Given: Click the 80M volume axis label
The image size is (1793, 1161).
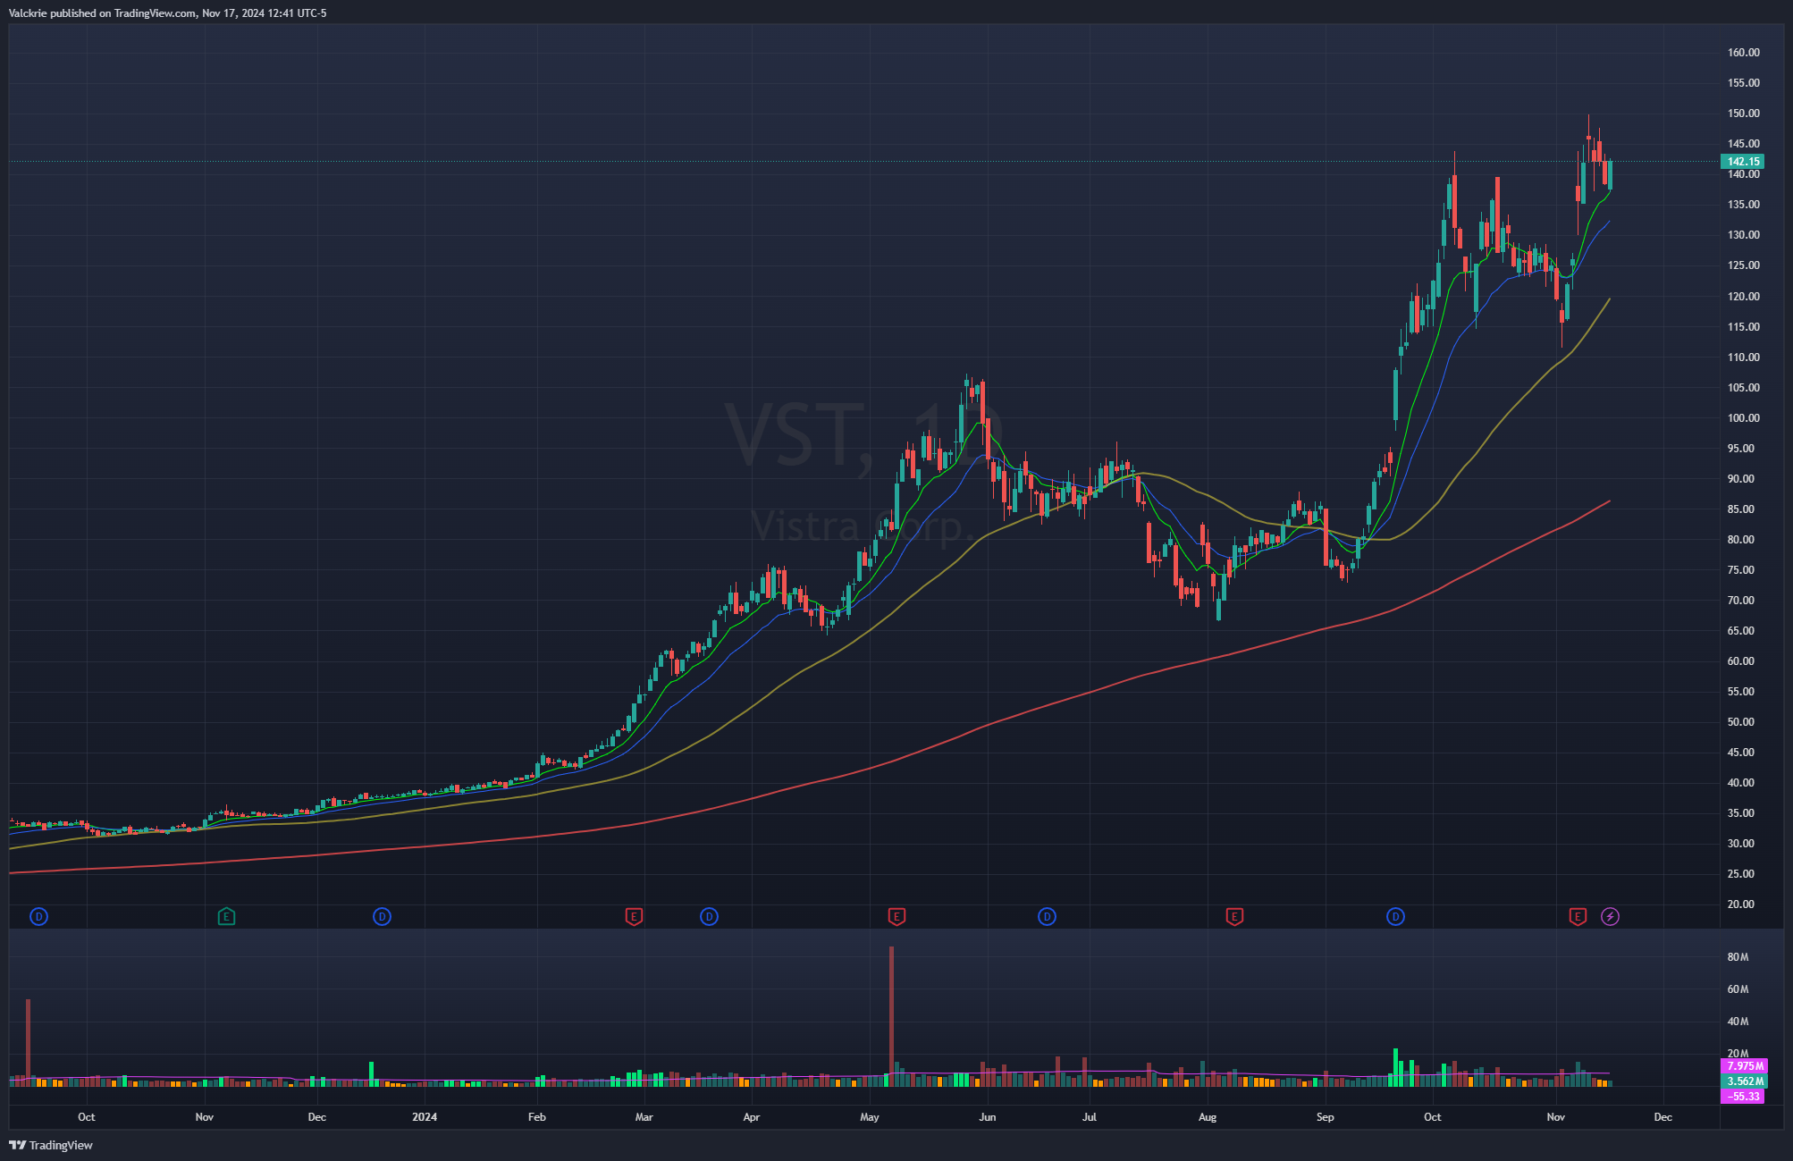Looking at the screenshot, I should 1738,957.
